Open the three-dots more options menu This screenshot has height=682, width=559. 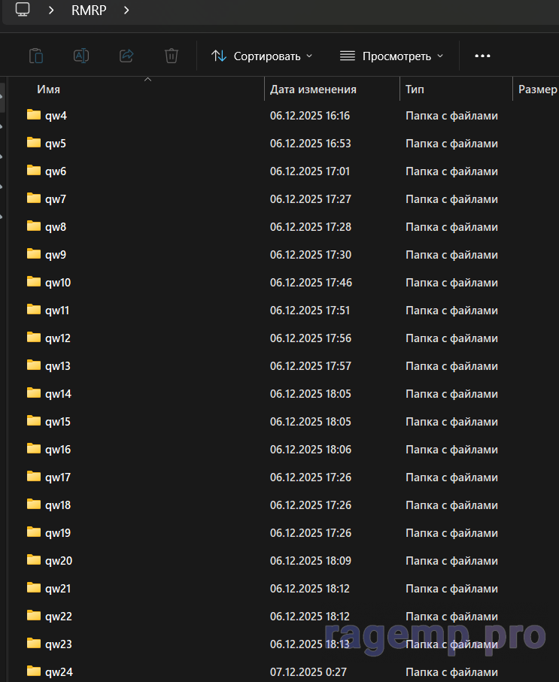(x=482, y=56)
